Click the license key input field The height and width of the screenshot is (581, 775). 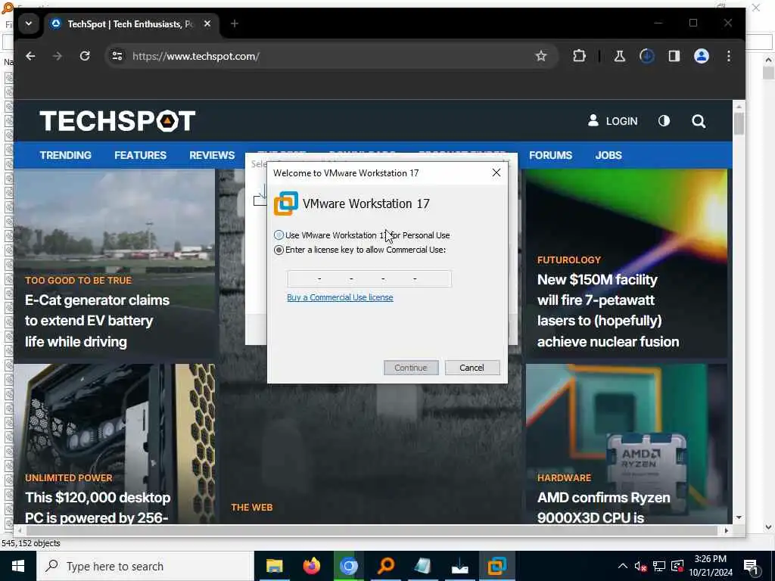click(x=369, y=278)
